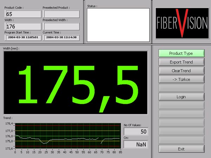The image size is (211, 158).
Task: Click inside the Status text box
Action: point(118,24)
